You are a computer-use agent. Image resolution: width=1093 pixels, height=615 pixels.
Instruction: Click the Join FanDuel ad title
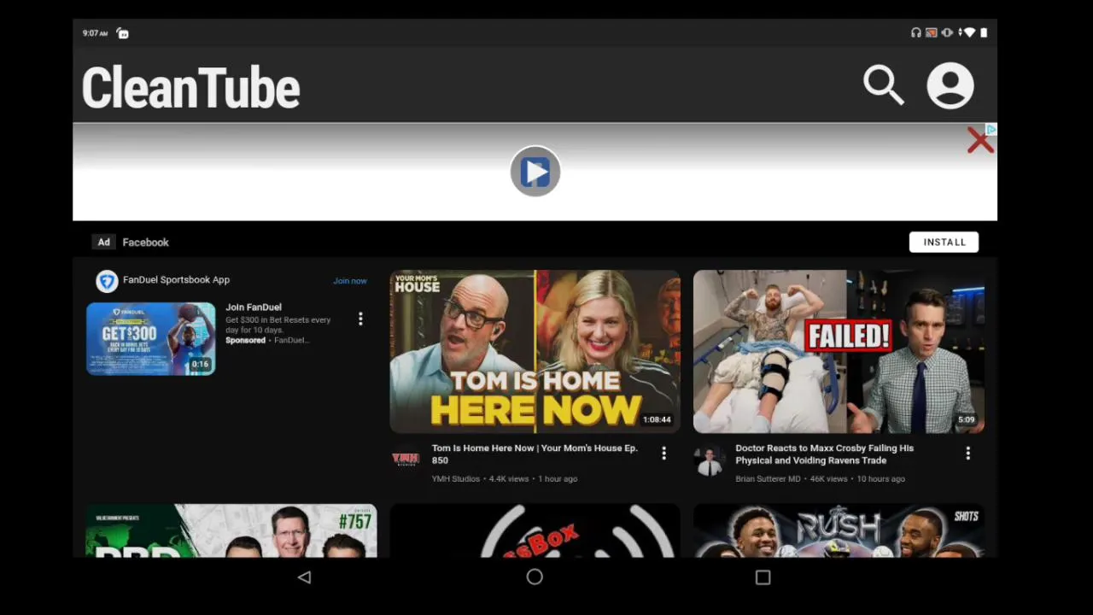click(x=254, y=307)
